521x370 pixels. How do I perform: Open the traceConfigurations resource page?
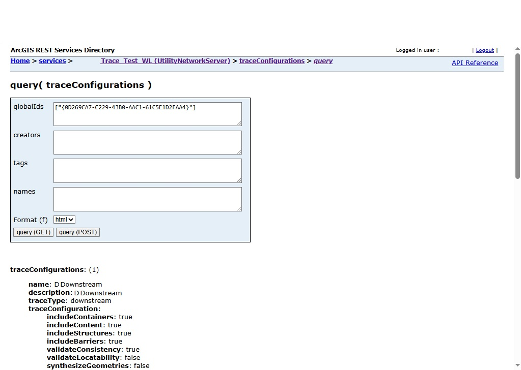point(271,60)
